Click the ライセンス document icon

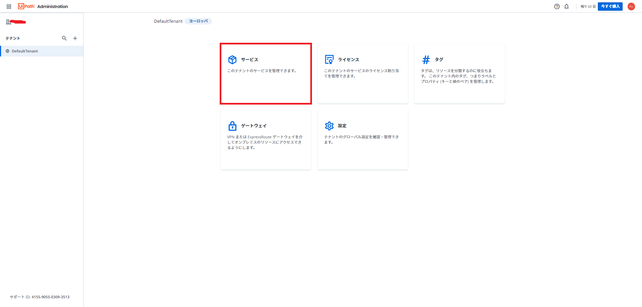coord(329,59)
